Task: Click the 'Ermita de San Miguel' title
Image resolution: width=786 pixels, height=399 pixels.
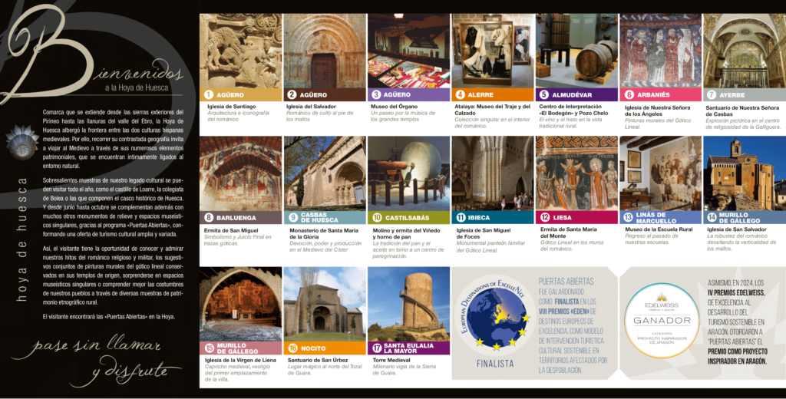Action: pyautogui.click(x=230, y=231)
